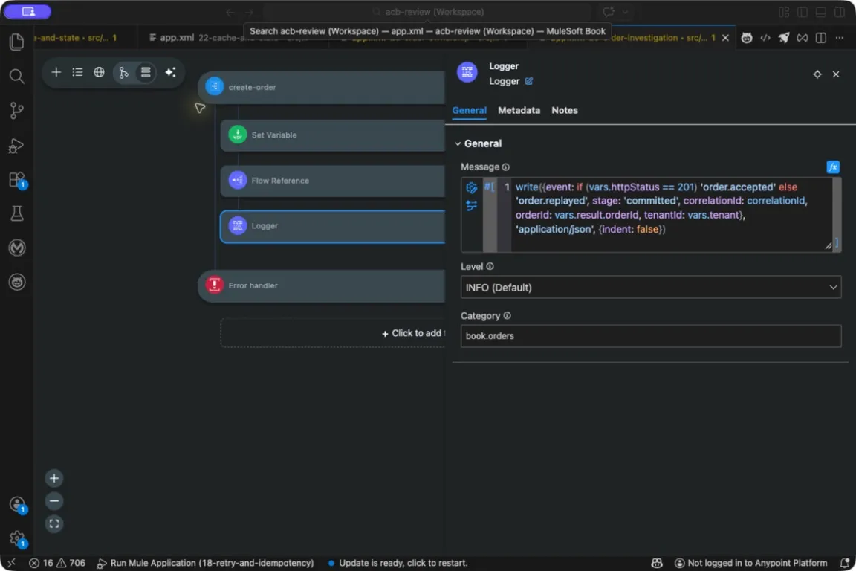Switch to the Metadata tab
The width and height of the screenshot is (856, 571).
pyautogui.click(x=519, y=110)
